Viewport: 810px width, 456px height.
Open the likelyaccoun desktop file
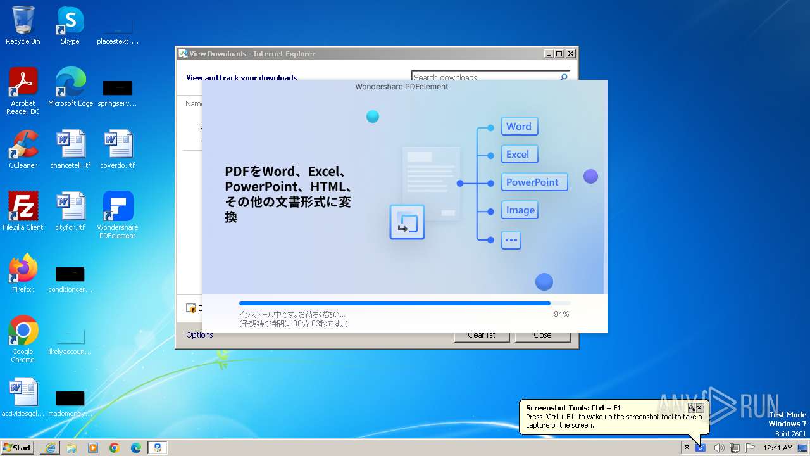[70, 342]
